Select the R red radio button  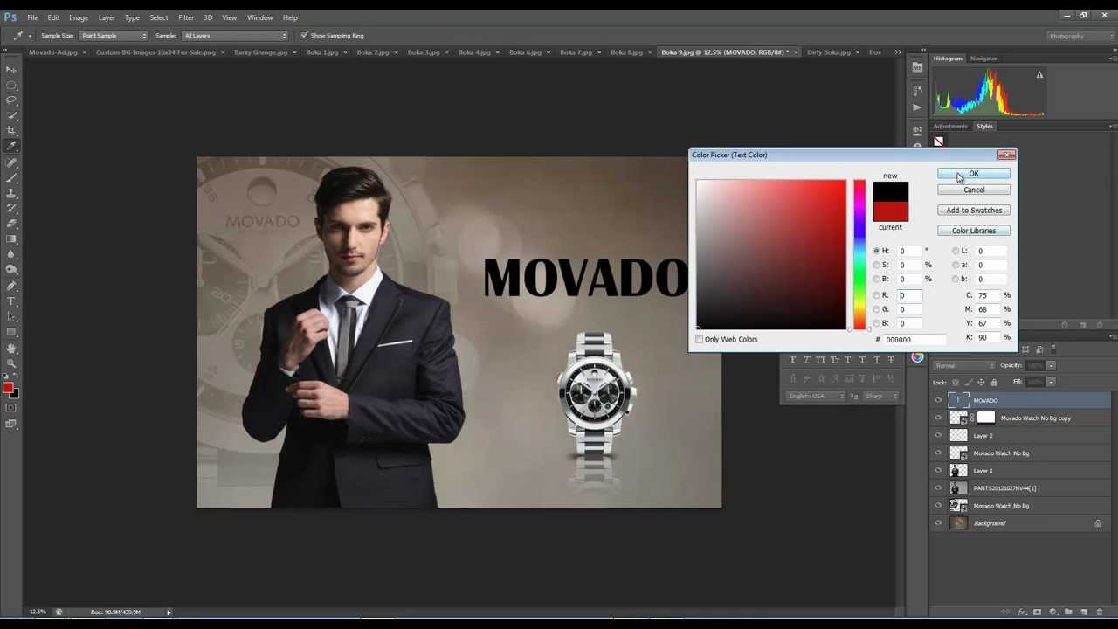coord(876,295)
